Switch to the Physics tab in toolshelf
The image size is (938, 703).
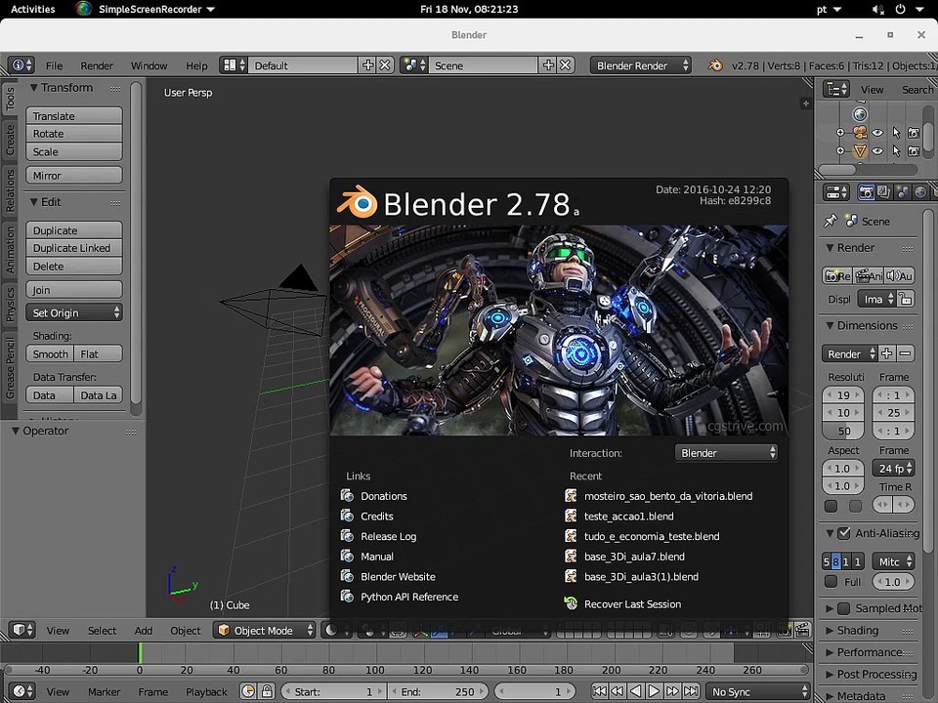[10, 303]
